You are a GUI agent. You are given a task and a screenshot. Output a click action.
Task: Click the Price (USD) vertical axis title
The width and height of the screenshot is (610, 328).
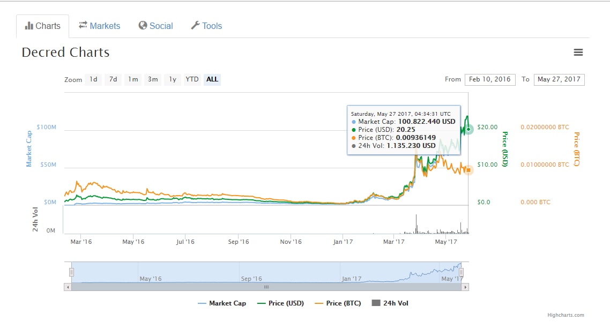click(x=504, y=149)
